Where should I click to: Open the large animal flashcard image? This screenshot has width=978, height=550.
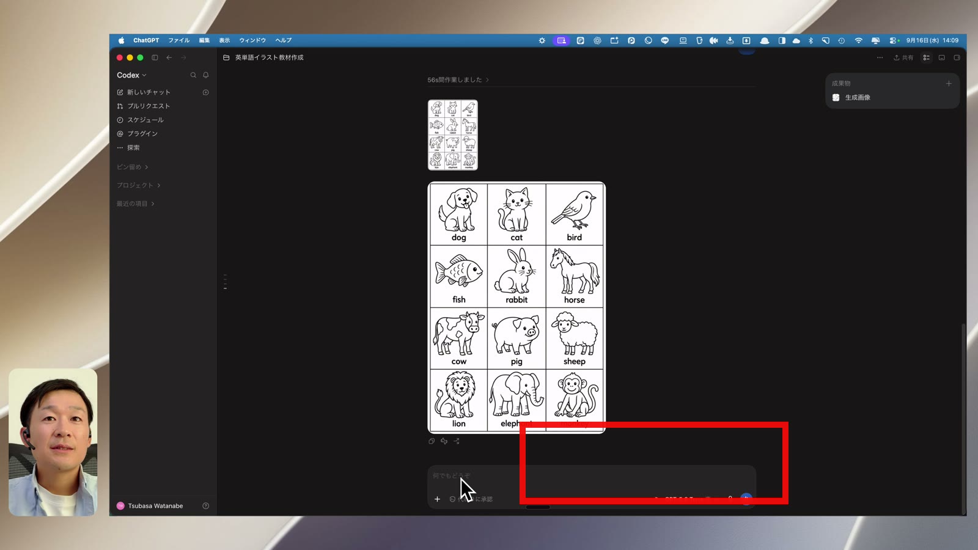tap(517, 307)
